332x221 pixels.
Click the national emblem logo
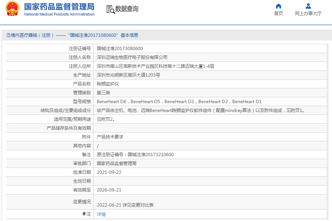point(12,8)
